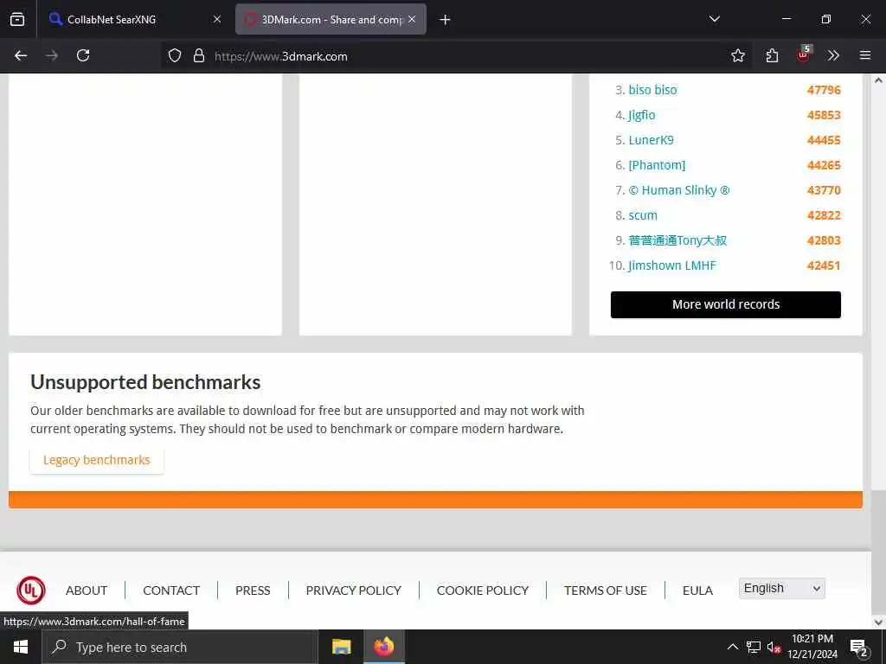The width and height of the screenshot is (886, 664).
Task: Open Jimshown LMHF leaderboard entry
Action: pos(671,265)
